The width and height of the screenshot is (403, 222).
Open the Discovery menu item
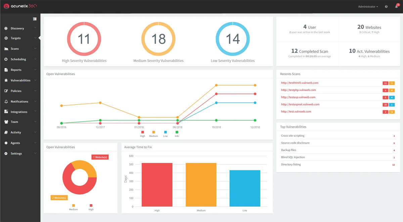20,29
